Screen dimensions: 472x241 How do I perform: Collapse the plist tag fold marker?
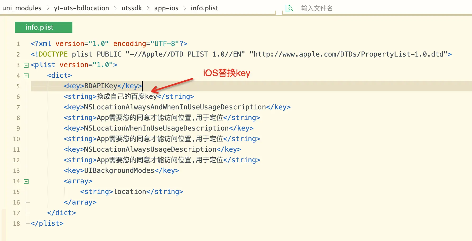[26, 65]
